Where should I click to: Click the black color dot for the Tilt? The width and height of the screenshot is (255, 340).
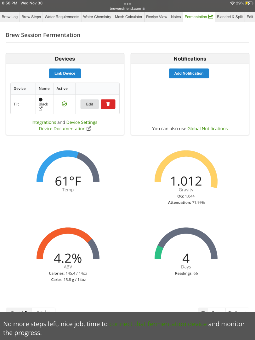click(x=41, y=99)
